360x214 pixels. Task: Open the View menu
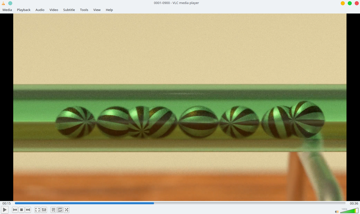[97, 10]
